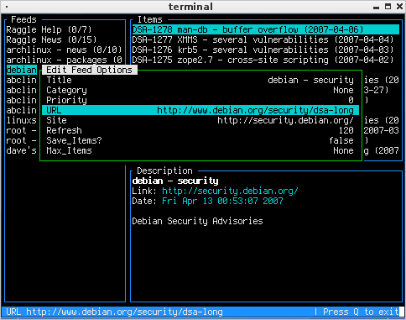Screen dimensions: 406x320
Task: Edit the highlighted URL option row
Action: click(200, 110)
